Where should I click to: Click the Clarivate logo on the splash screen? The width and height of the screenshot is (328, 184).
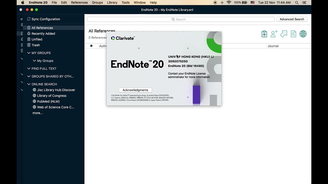click(123, 38)
